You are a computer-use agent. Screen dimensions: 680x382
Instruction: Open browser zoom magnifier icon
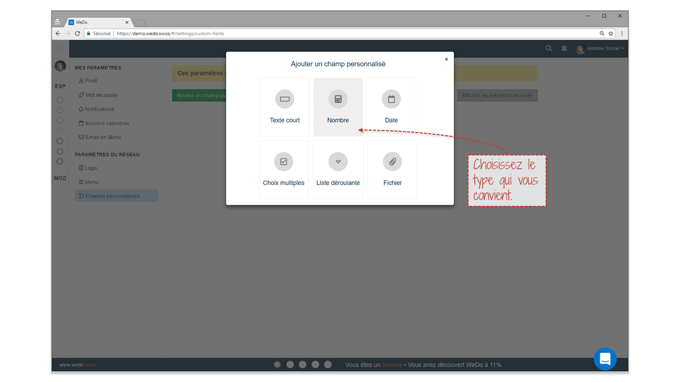[602, 33]
